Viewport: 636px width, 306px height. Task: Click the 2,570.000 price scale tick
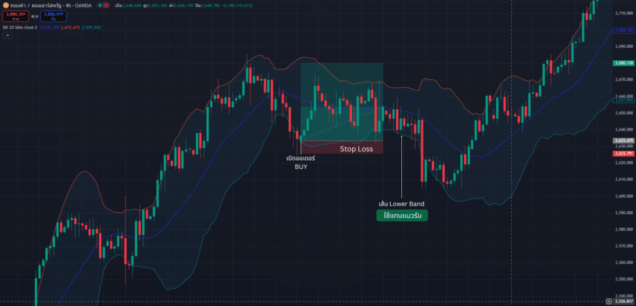[x=624, y=246]
